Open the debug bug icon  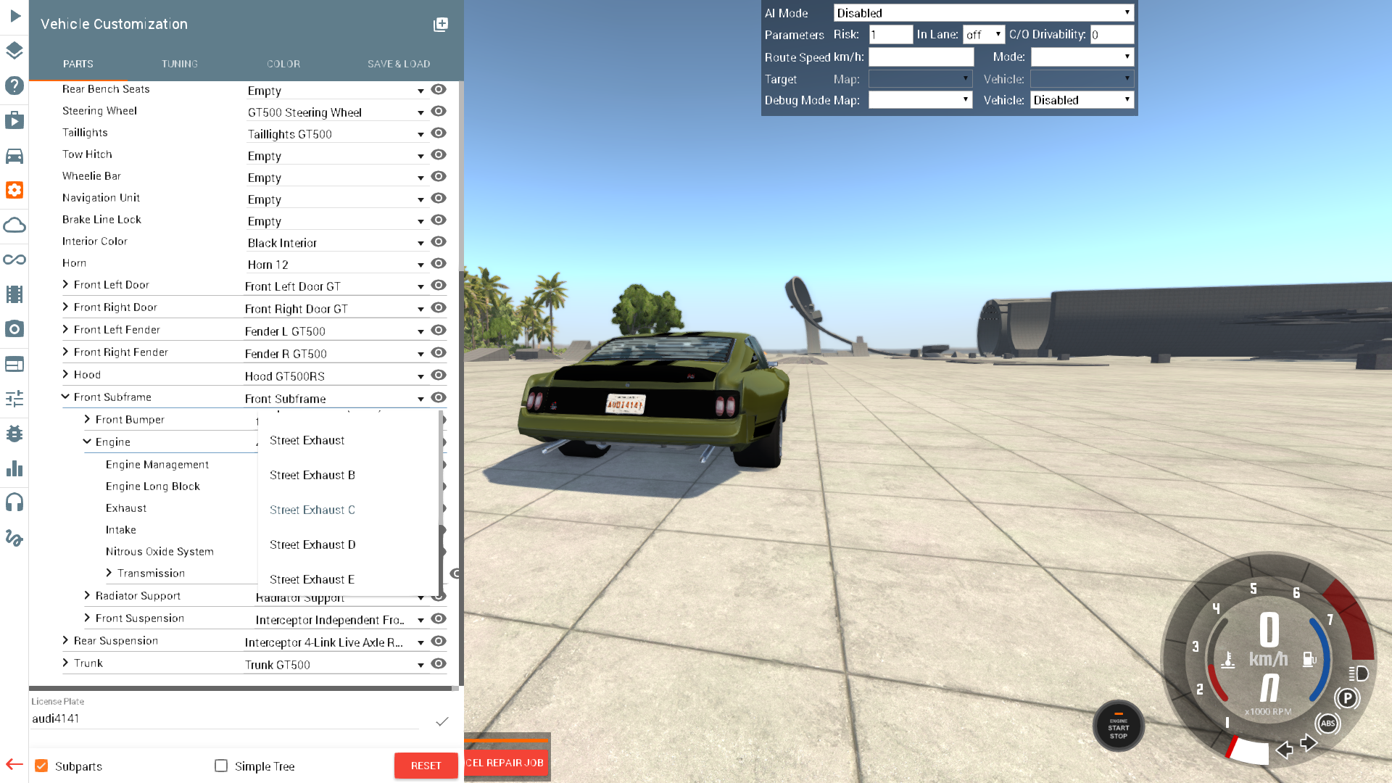point(14,434)
